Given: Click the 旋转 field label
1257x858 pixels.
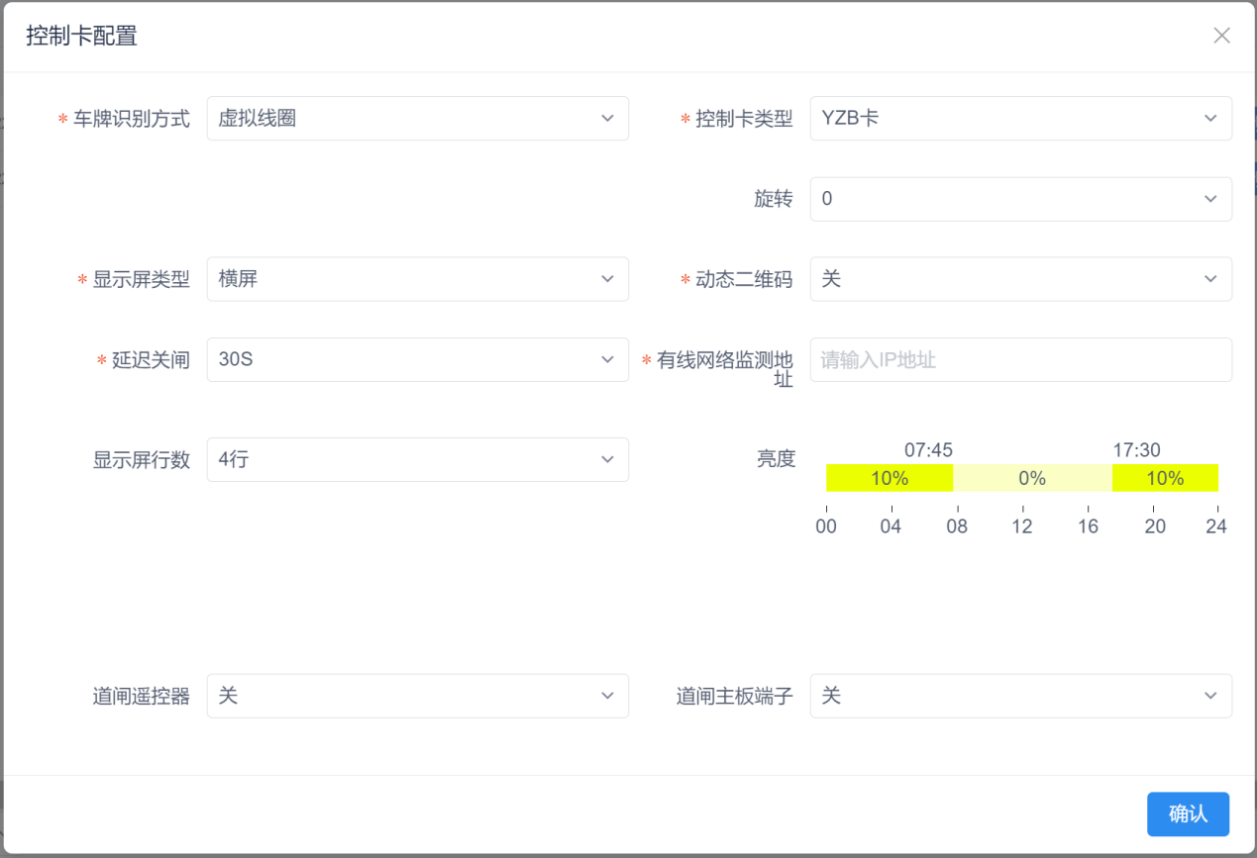Looking at the screenshot, I should click(774, 199).
